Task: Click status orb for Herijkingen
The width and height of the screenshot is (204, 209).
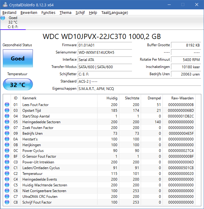Action: tap(7, 145)
